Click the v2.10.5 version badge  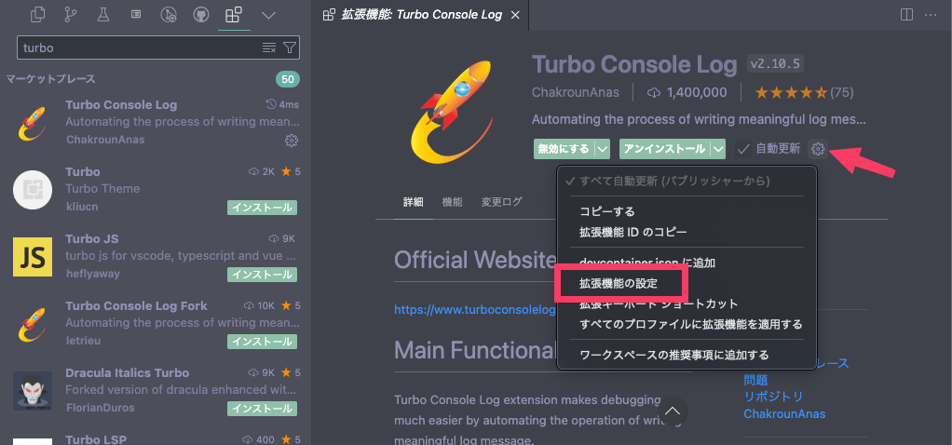[x=777, y=63]
